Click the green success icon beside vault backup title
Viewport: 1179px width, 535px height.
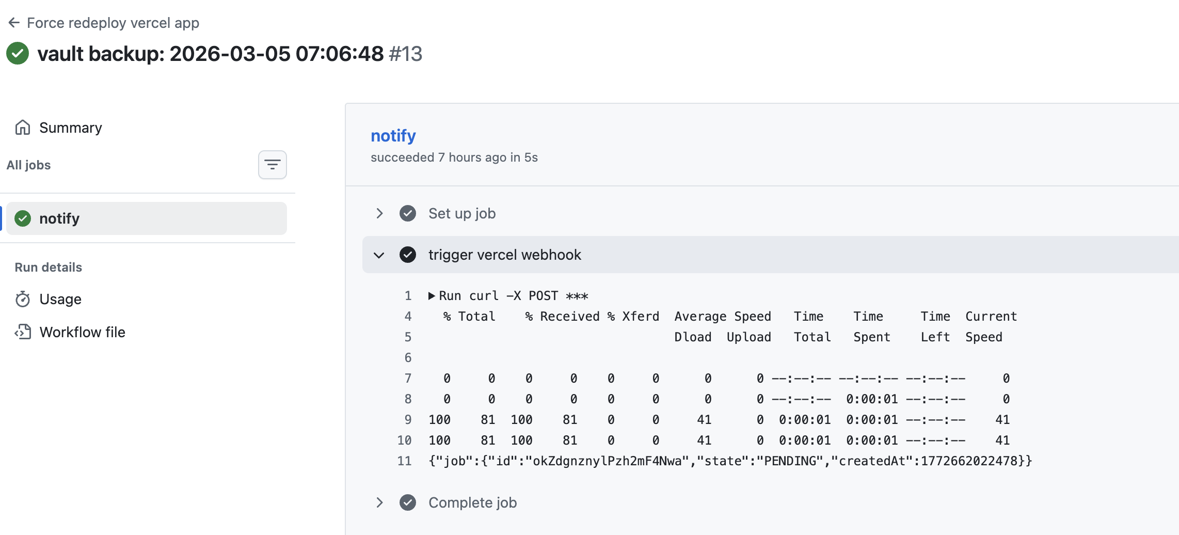pyautogui.click(x=18, y=53)
